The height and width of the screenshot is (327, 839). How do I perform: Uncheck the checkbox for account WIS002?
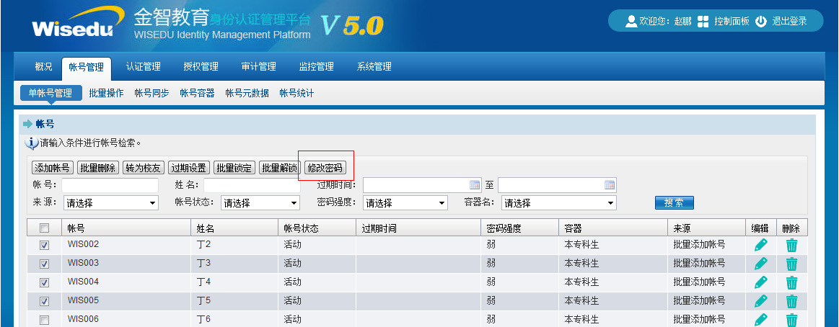(x=45, y=246)
